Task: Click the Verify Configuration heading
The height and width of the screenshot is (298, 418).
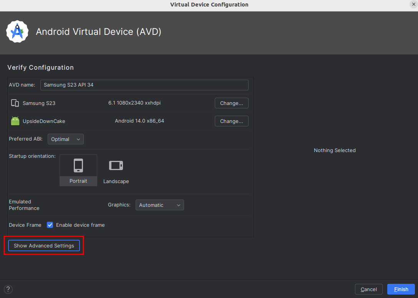Action: coord(40,67)
